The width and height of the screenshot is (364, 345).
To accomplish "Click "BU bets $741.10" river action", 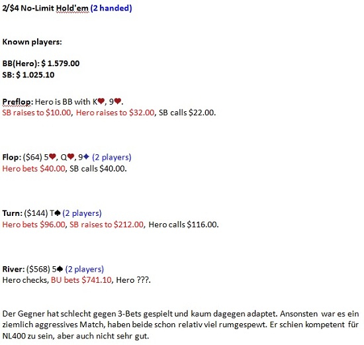I will tap(81, 280).
